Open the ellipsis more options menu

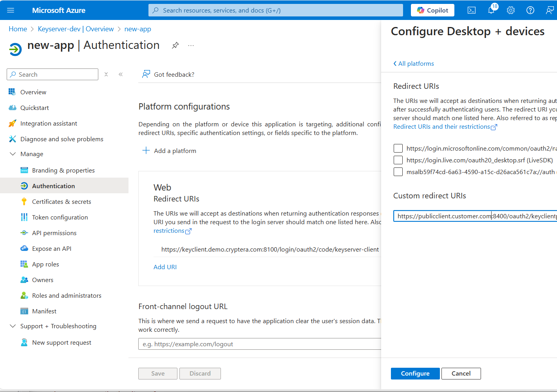click(191, 45)
